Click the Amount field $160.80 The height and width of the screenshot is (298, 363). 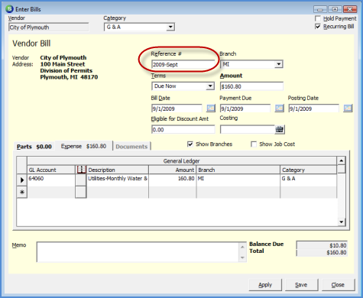[251, 86]
